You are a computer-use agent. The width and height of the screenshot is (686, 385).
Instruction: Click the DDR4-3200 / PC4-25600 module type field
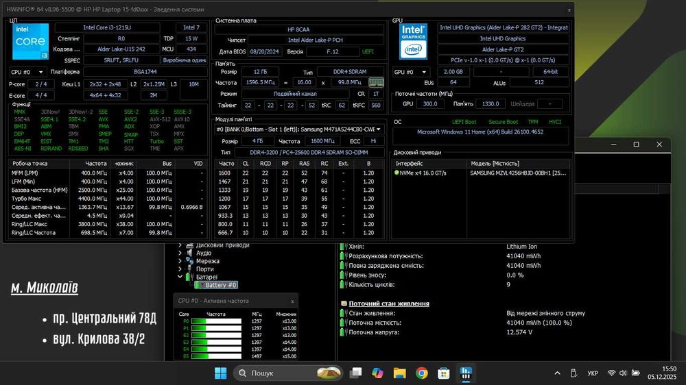tap(309, 153)
